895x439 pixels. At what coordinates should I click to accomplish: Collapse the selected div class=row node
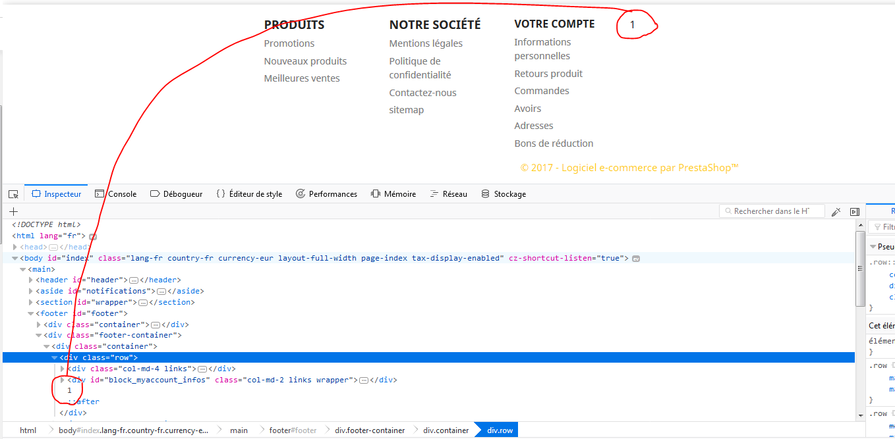pyautogui.click(x=55, y=357)
